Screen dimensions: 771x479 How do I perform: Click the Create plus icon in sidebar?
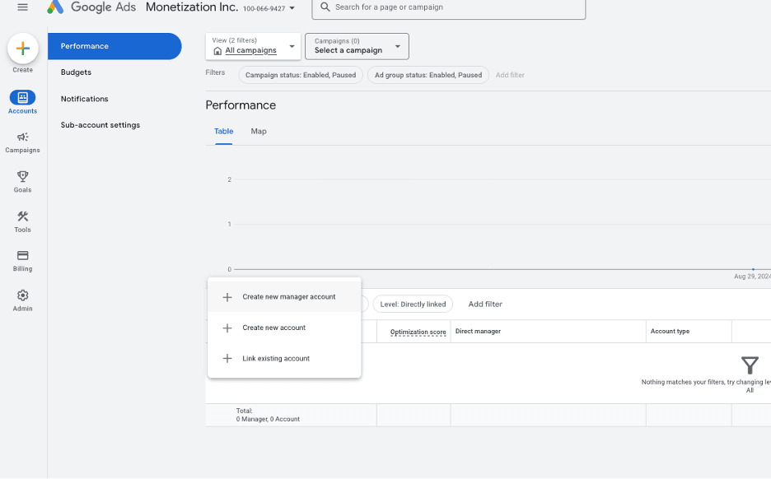click(22, 48)
